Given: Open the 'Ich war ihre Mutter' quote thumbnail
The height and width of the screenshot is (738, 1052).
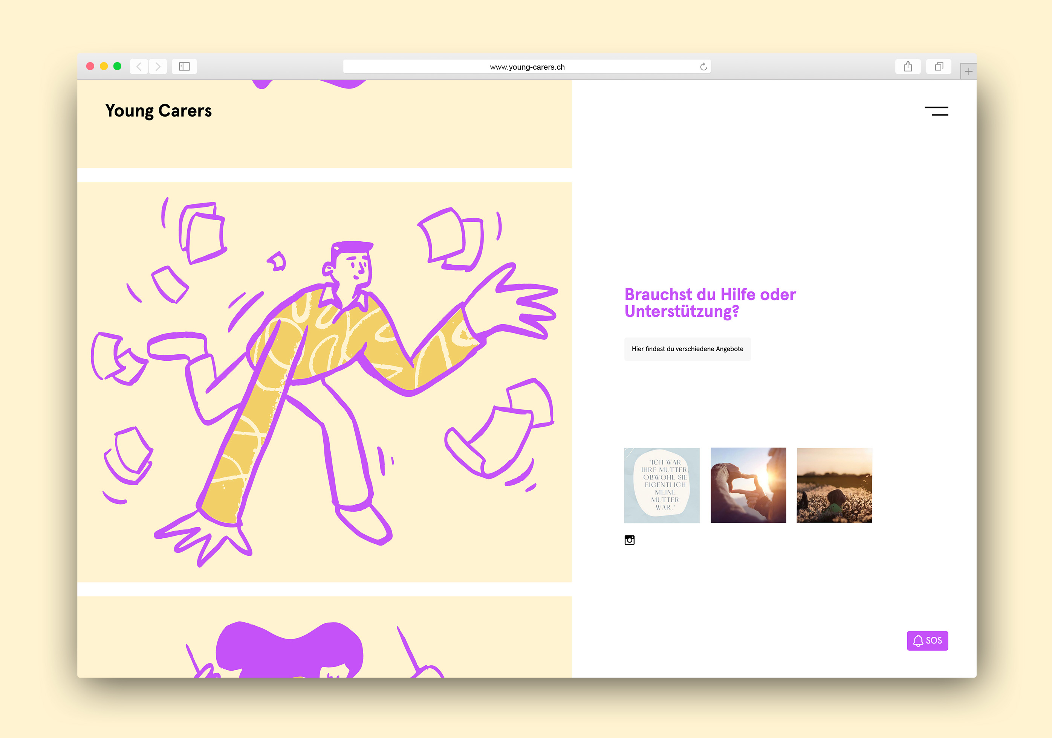Looking at the screenshot, I should tap(662, 485).
